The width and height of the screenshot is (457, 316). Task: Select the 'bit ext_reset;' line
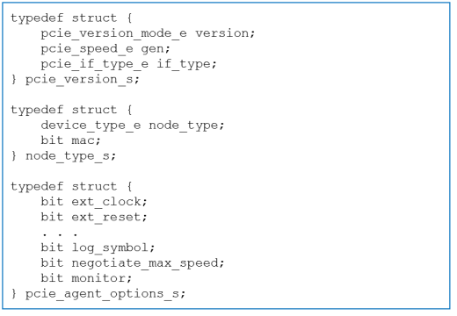[94, 217]
